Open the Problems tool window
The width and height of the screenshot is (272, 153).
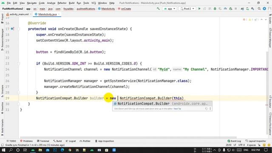pos(26,141)
